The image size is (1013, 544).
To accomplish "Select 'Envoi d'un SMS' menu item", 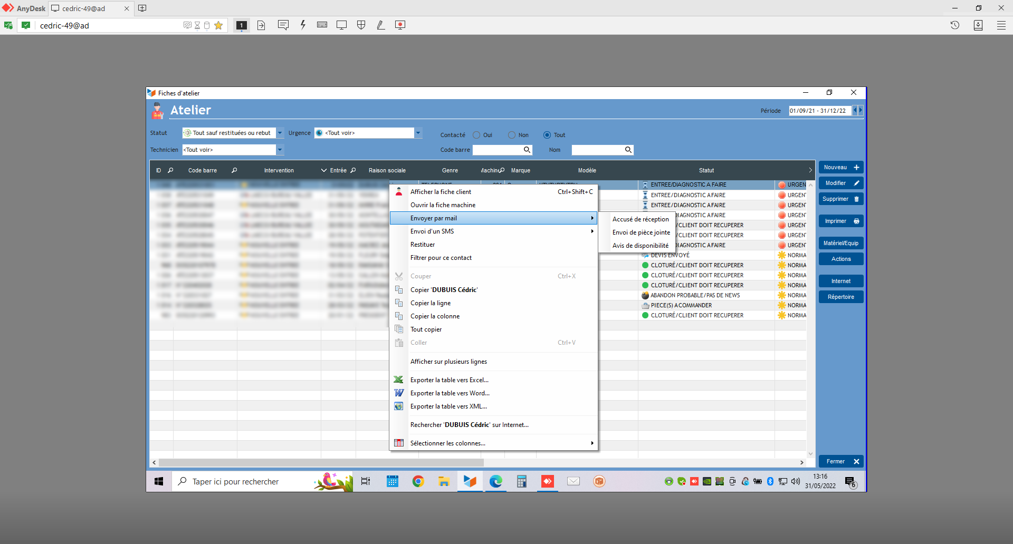I will click(432, 231).
